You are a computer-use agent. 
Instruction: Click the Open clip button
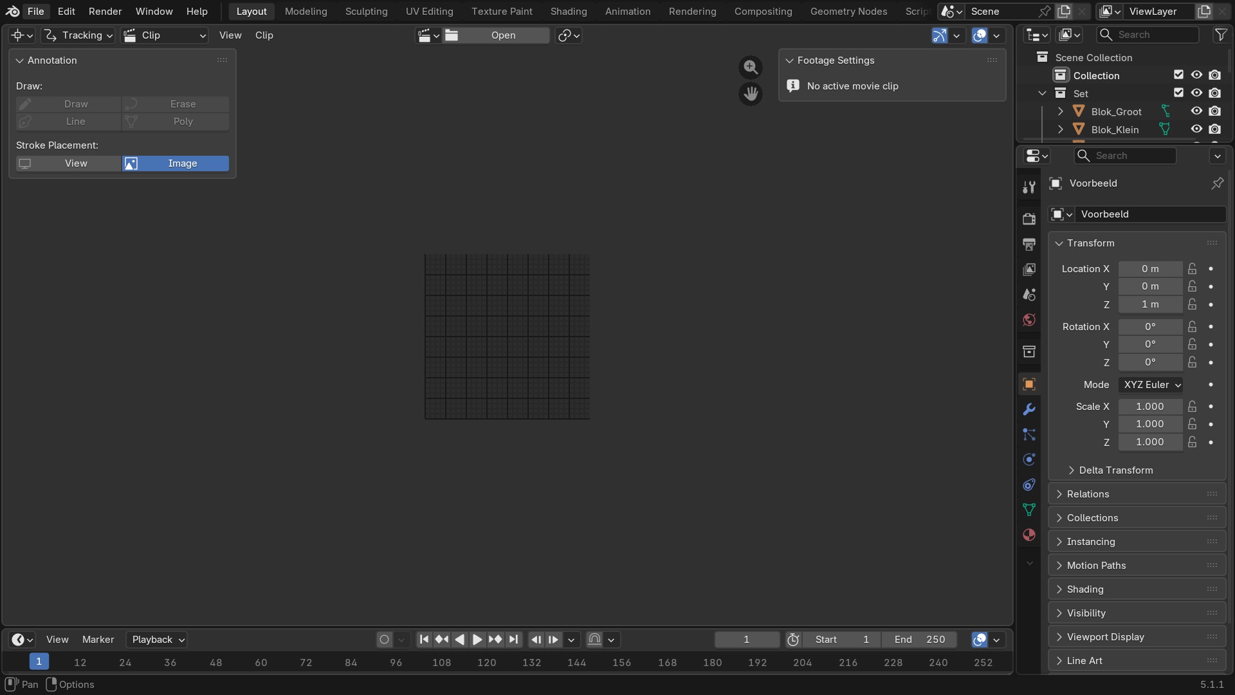coord(496,35)
